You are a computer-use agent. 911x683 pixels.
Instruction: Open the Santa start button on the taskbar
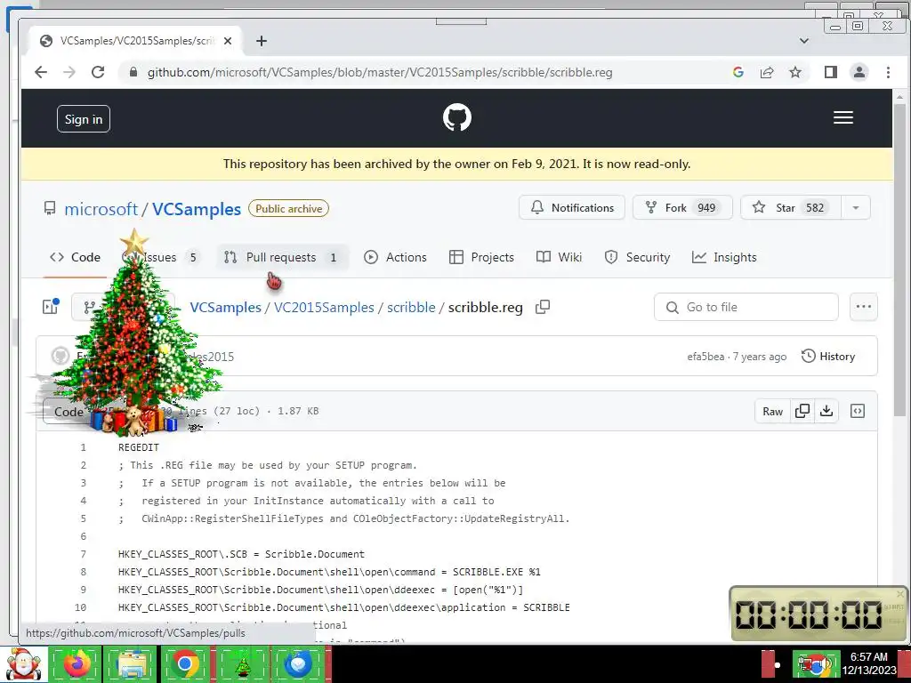pyautogui.click(x=23, y=663)
